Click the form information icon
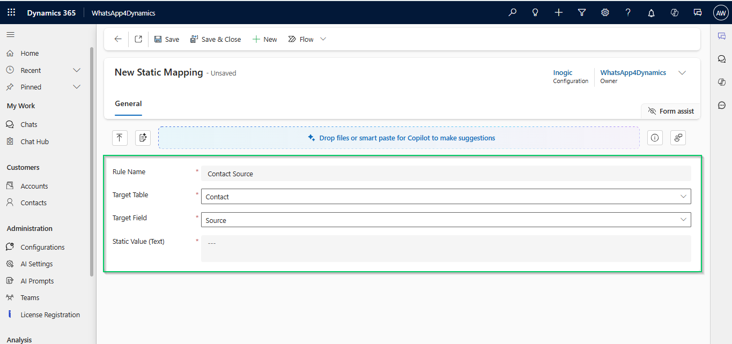 [655, 138]
